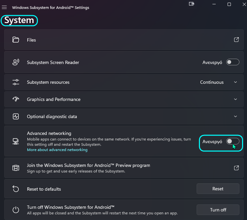
Task: Click the Graphics and Performance gauge icon
Action: coord(15,99)
